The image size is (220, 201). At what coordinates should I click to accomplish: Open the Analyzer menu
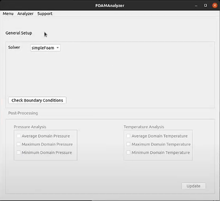25,14
